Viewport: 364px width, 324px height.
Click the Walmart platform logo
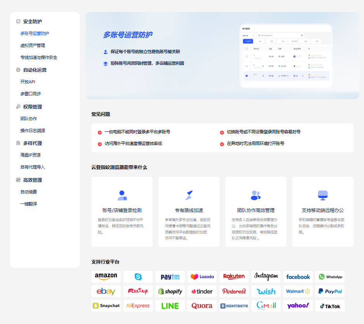pos(298,291)
